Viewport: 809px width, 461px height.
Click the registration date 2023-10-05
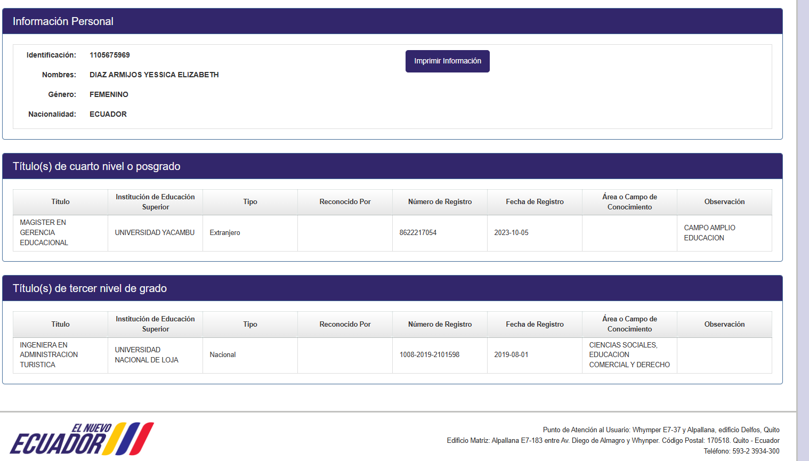click(511, 232)
